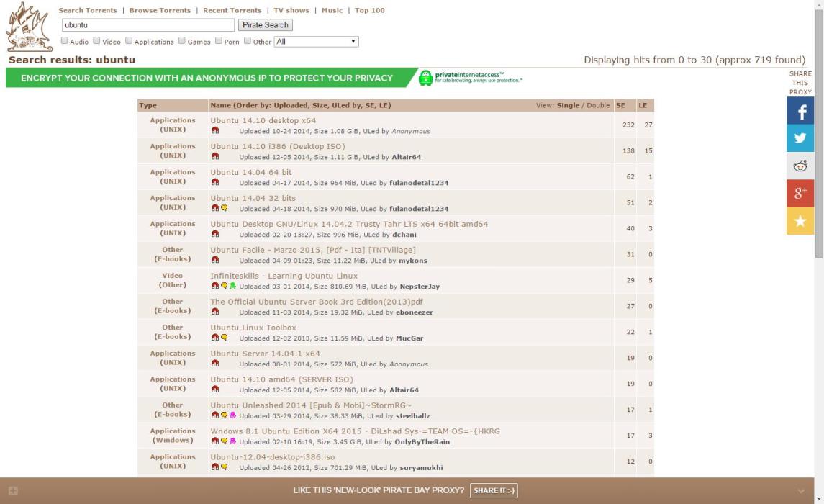Toggle the Video checkbox
This screenshot has width=824, height=504.
pos(96,40)
